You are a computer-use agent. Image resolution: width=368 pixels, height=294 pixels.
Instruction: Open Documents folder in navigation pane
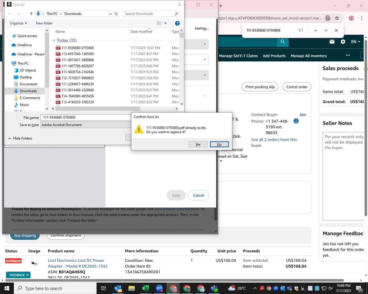[28, 84]
